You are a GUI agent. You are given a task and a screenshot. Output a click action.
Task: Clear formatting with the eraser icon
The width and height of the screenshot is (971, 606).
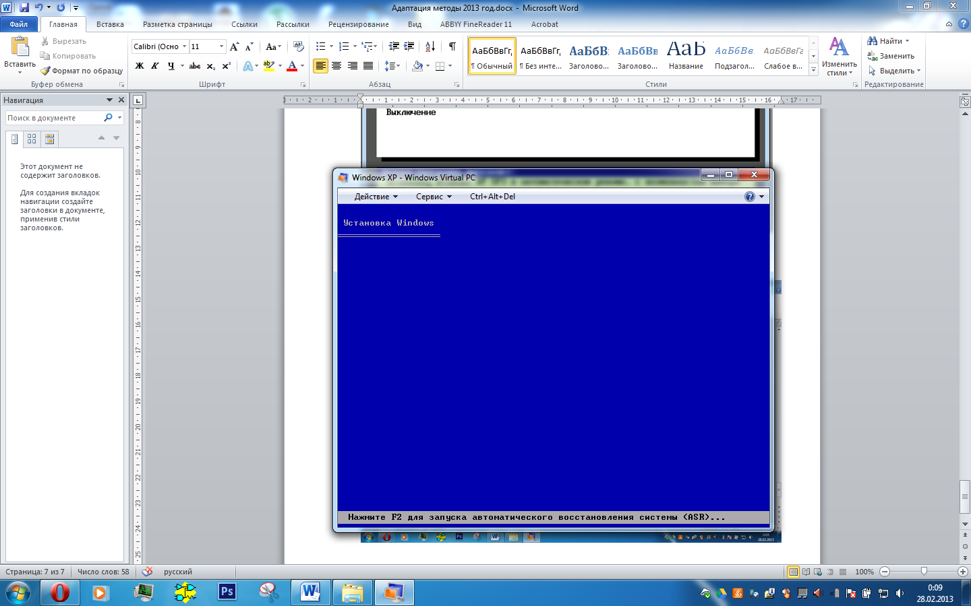(x=298, y=46)
